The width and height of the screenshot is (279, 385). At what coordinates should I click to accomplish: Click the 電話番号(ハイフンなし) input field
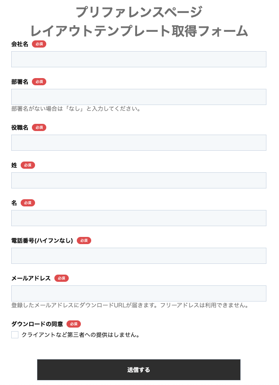click(138, 256)
